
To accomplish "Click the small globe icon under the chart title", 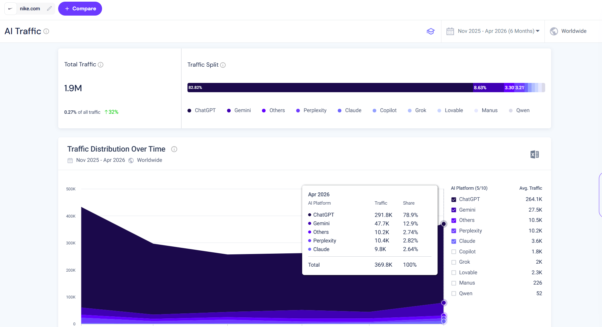I will tap(131, 161).
